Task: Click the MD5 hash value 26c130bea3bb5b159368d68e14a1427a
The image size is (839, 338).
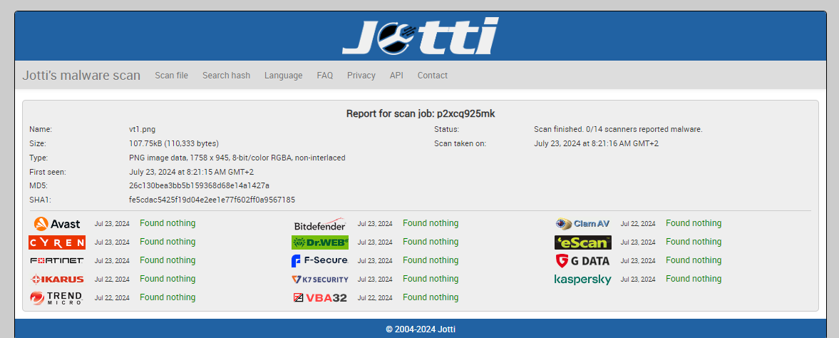Action: click(x=199, y=185)
